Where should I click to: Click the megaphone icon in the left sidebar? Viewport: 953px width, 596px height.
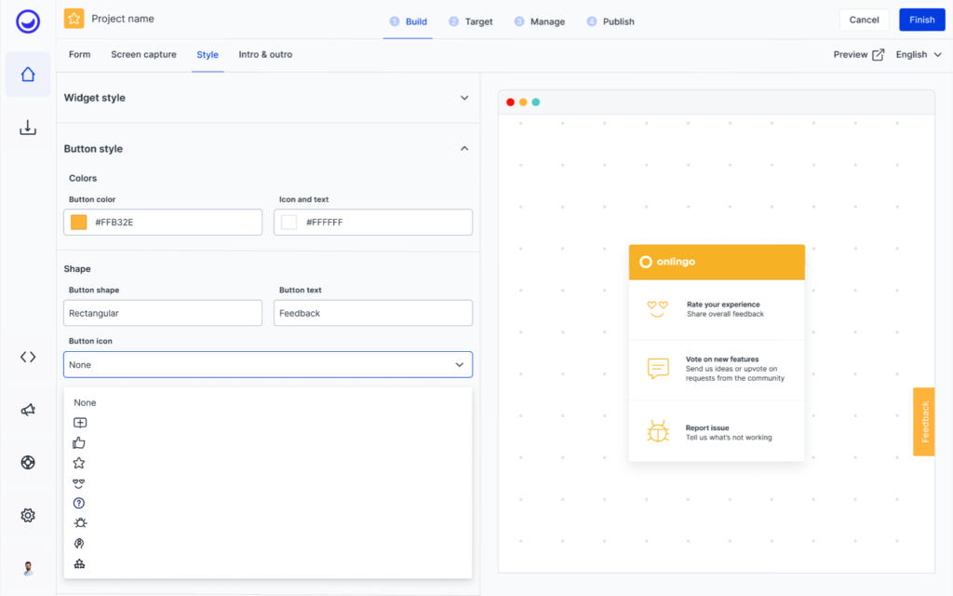point(27,409)
